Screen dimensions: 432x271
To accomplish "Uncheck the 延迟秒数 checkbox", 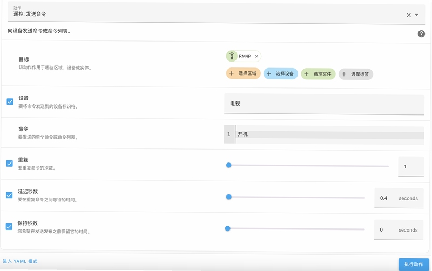I will coord(9,195).
